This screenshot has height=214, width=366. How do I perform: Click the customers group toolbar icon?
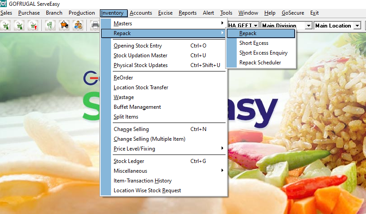tap(78, 25)
